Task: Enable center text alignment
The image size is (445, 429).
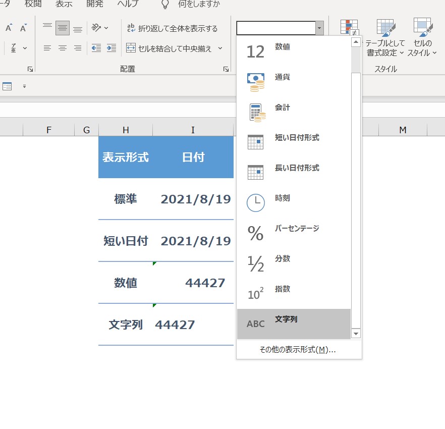Action: click(62, 48)
